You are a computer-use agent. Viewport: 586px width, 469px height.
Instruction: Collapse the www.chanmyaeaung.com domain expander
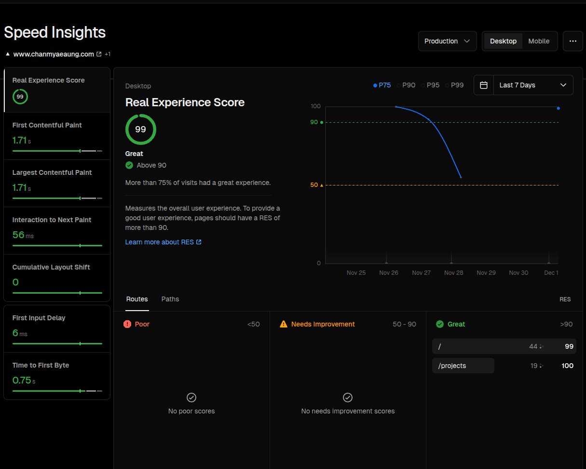[7, 54]
